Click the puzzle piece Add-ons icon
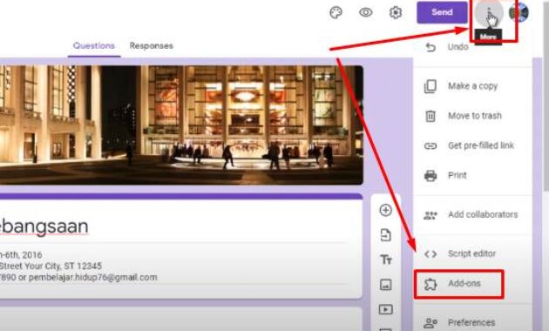 tap(430, 284)
